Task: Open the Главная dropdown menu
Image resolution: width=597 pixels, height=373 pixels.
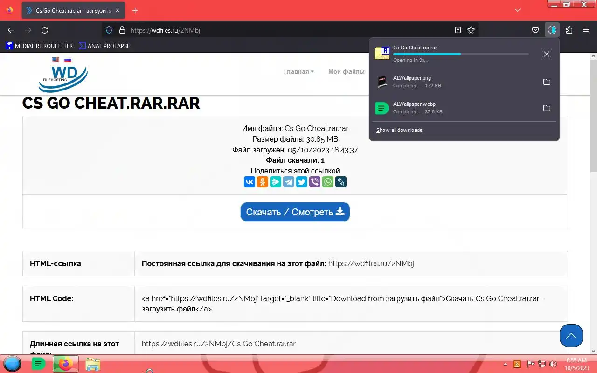Action: [x=299, y=71]
